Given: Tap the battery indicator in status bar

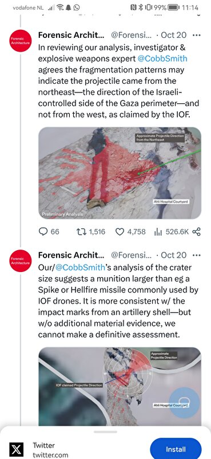Looking at the screenshot, I should (174, 7).
